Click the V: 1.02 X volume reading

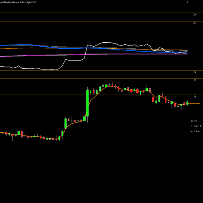[x=196, y=126]
